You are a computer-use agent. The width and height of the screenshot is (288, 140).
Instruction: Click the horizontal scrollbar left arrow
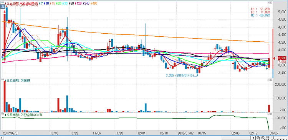click(2, 138)
